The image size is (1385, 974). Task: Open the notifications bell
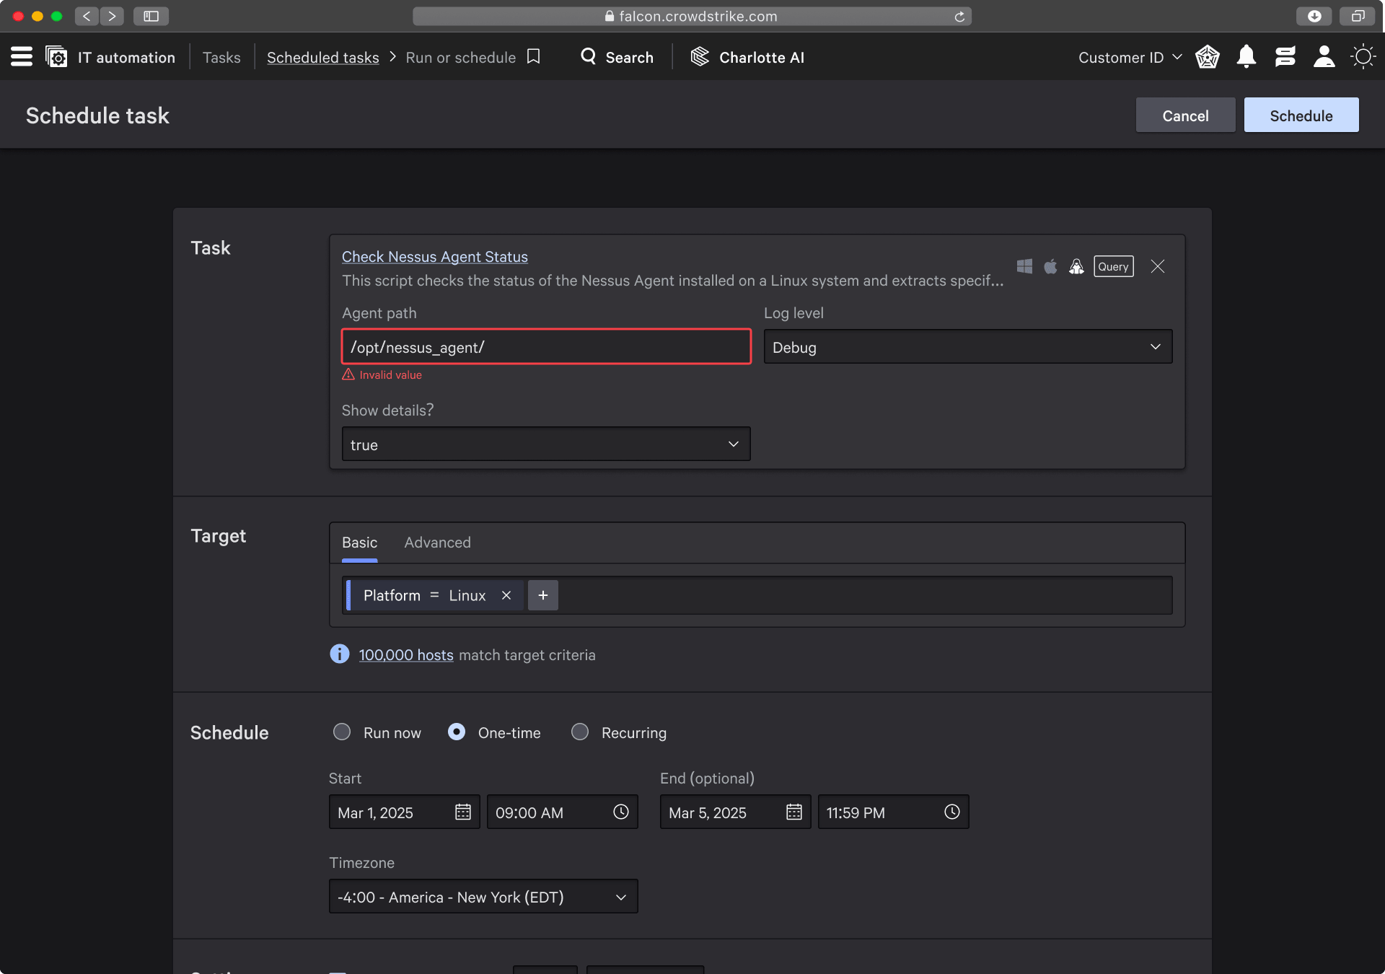tap(1246, 57)
